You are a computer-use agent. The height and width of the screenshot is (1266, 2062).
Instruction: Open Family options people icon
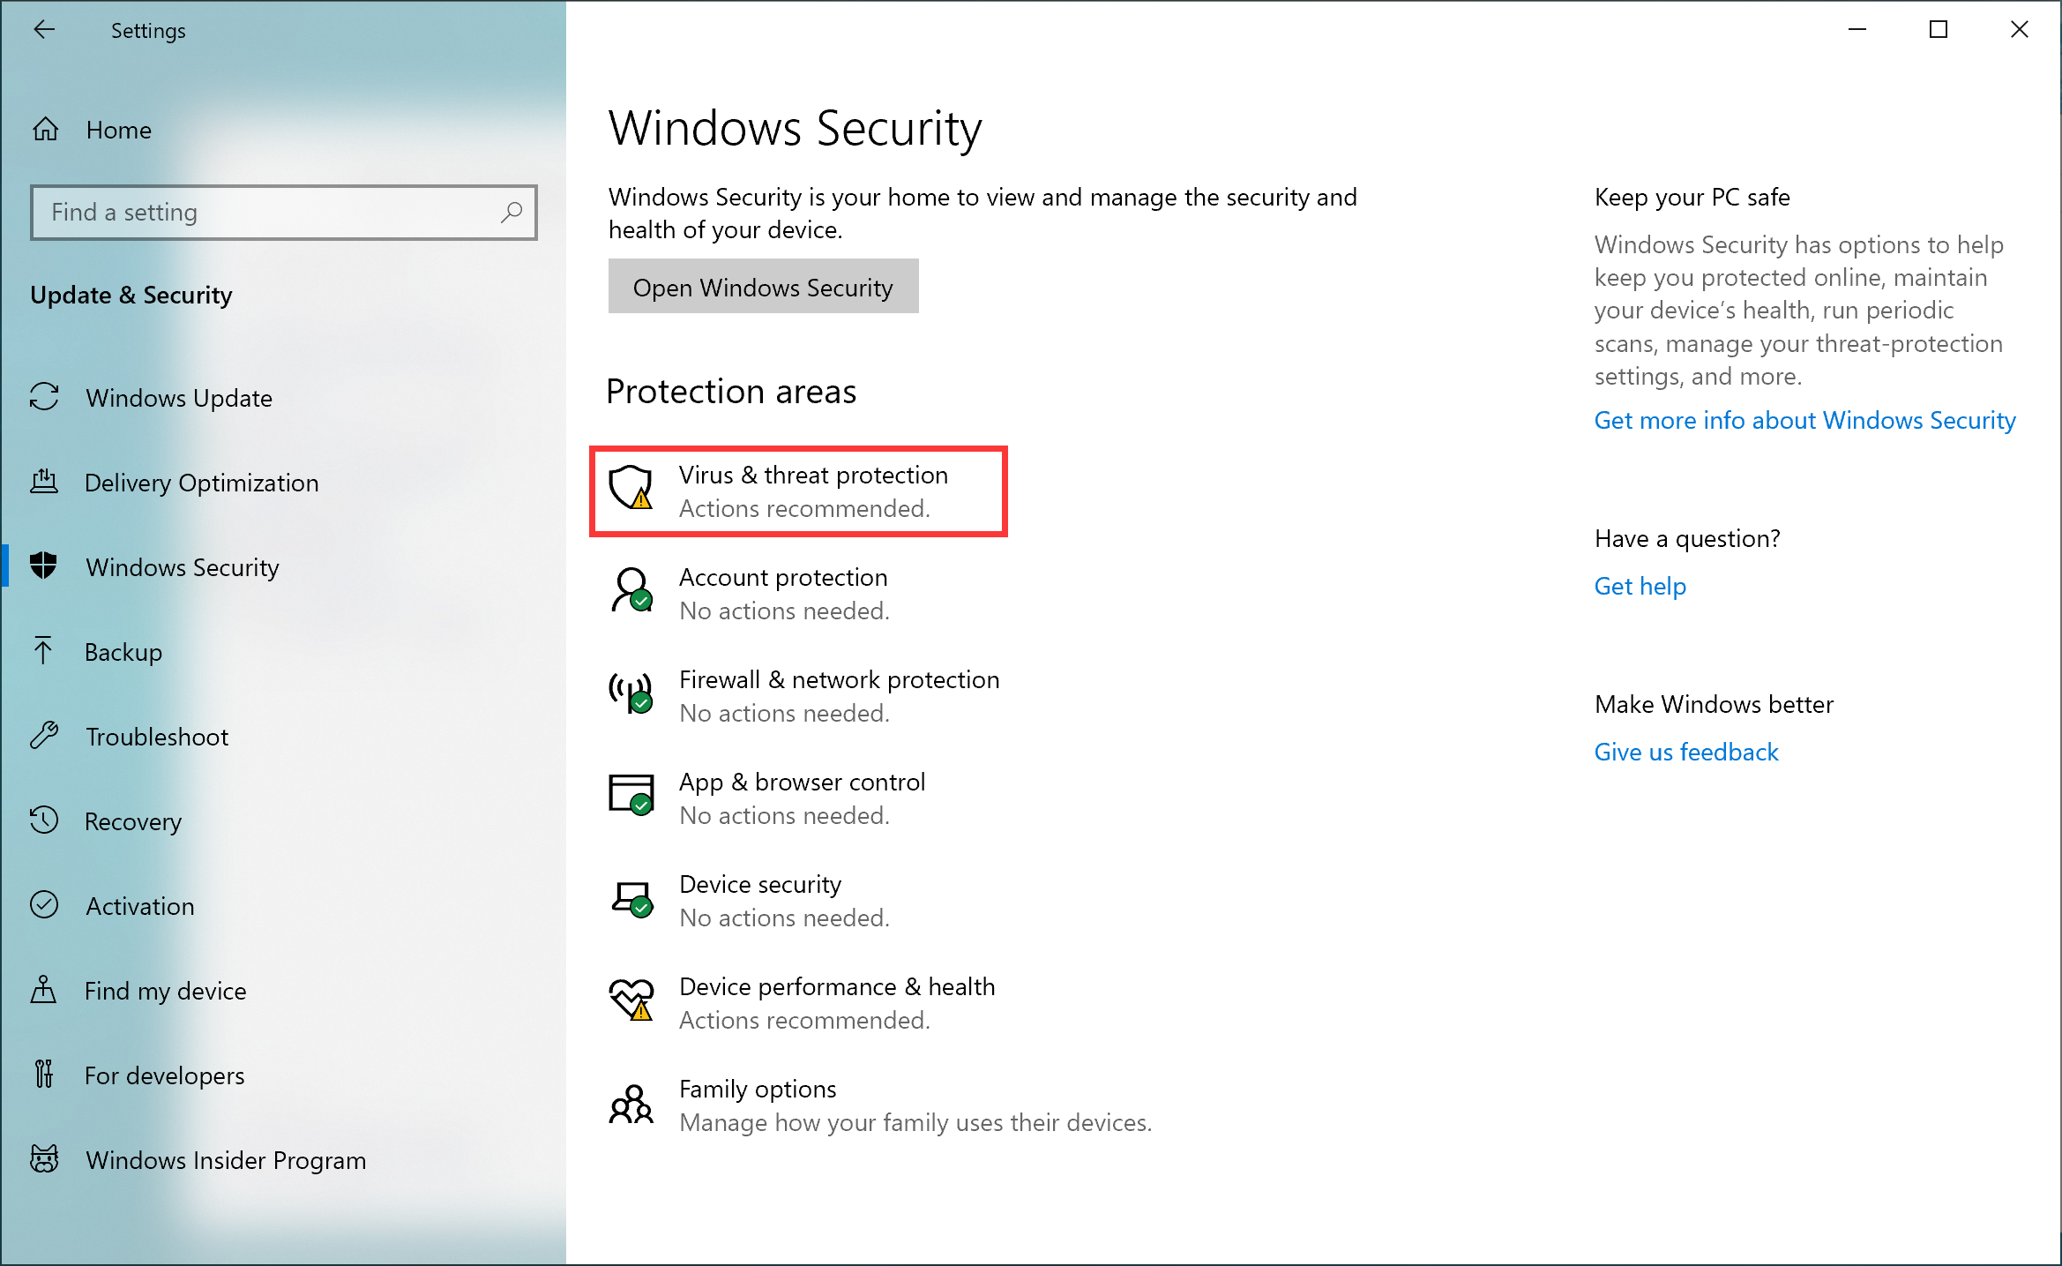click(x=630, y=1105)
